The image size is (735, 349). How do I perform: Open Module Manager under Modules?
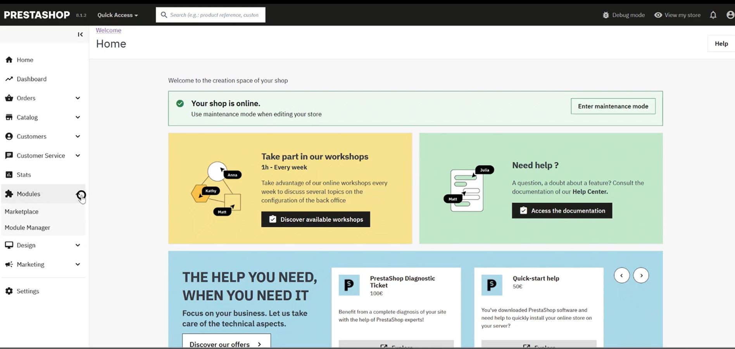pyautogui.click(x=27, y=228)
